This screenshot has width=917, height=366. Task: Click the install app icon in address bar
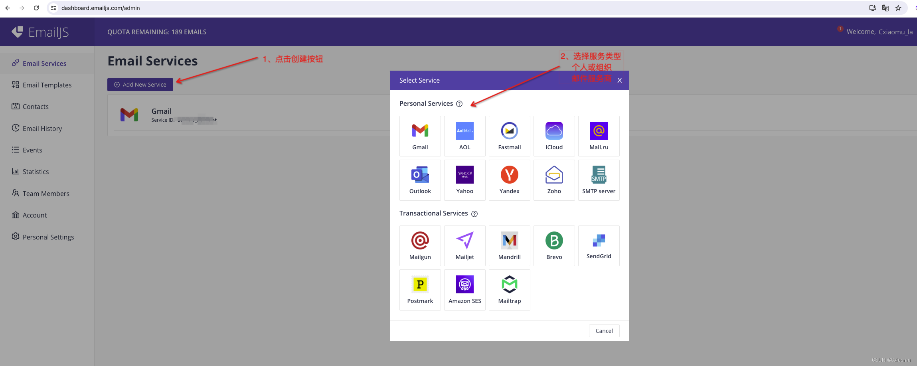pos(873,8)
